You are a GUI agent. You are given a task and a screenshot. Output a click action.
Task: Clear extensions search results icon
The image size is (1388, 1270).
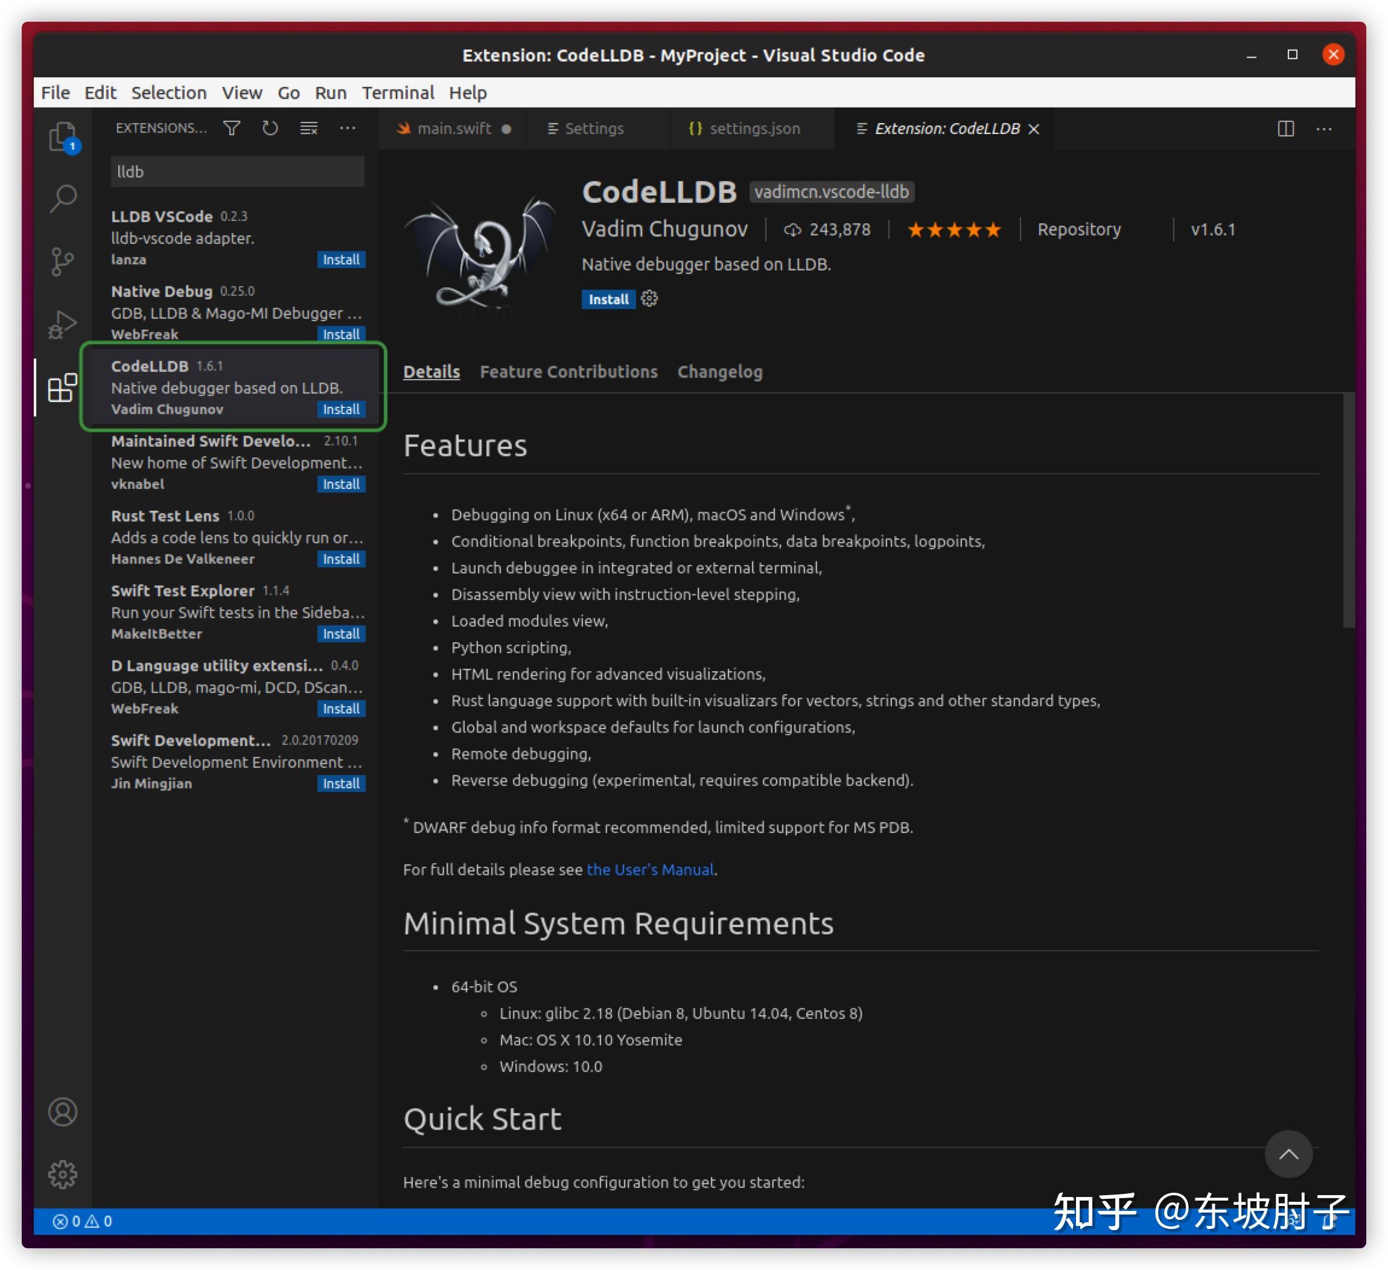coord(308,128)
